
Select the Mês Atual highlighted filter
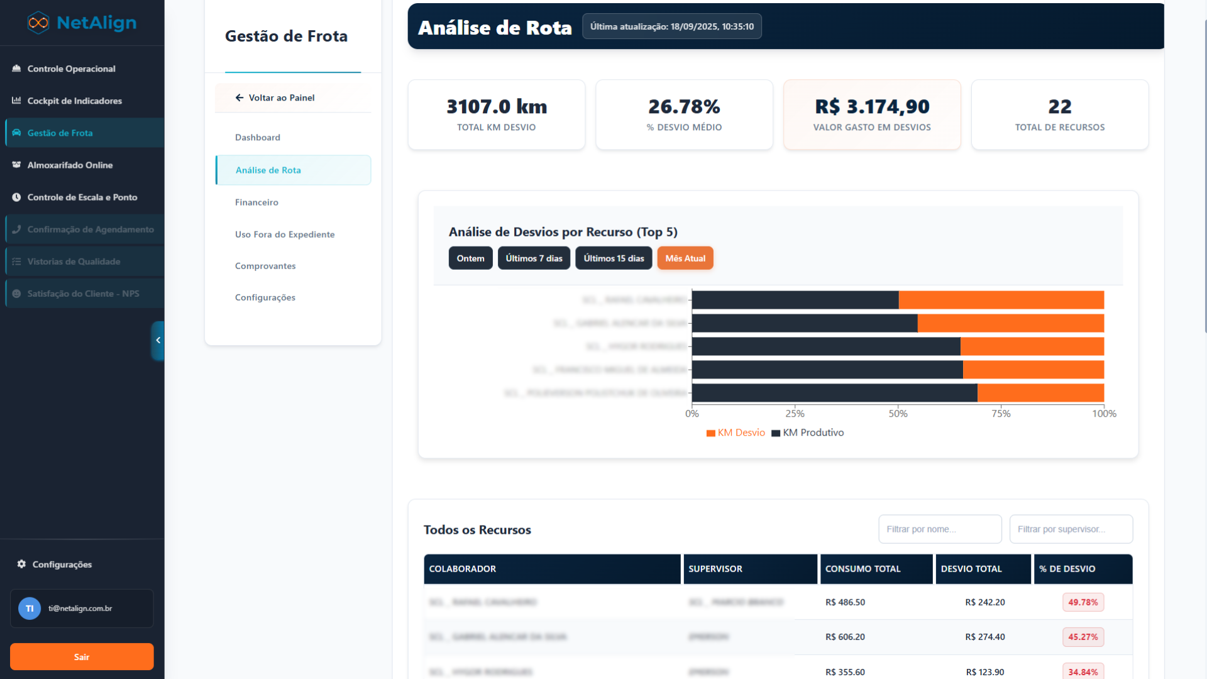685,258
